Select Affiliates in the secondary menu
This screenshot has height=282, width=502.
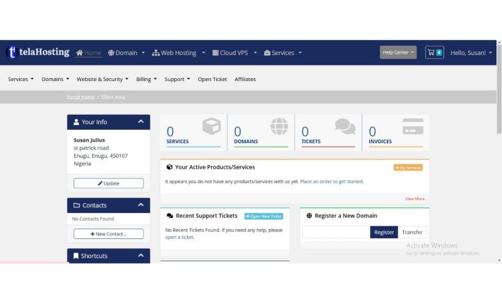pyautogui.click(x=245, y=79)
